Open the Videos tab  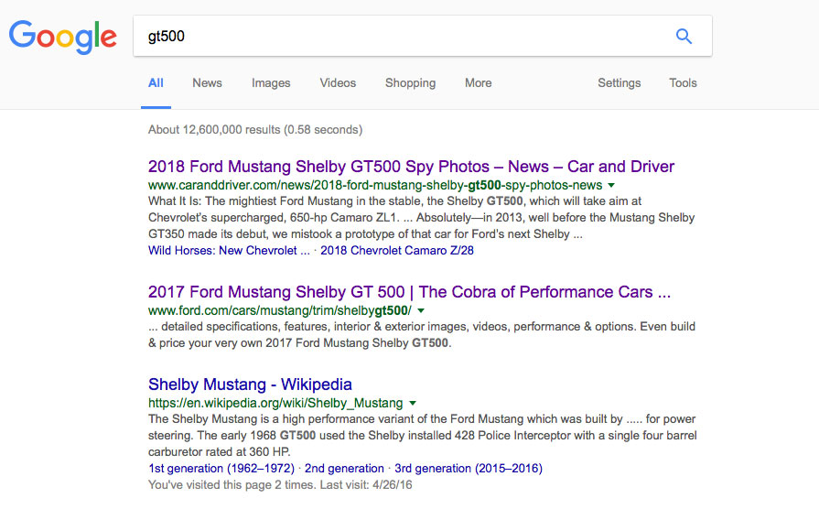[x=338, y=83]
